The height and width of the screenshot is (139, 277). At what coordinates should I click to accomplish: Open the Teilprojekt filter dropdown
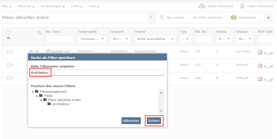[x=92, y=39]
